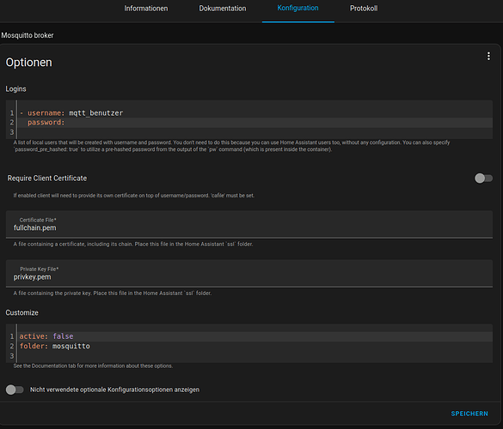This screenshot has height=429, width=503.
Task: Place cursor on the password line in Logins
Action: 255,123
